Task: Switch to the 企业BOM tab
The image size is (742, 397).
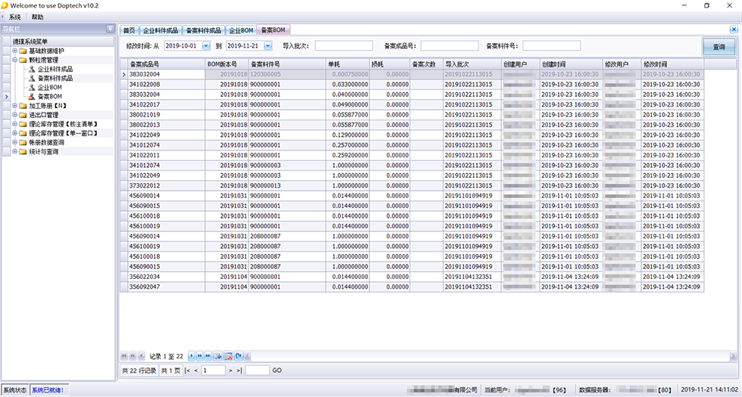Action: coord(241,30)
